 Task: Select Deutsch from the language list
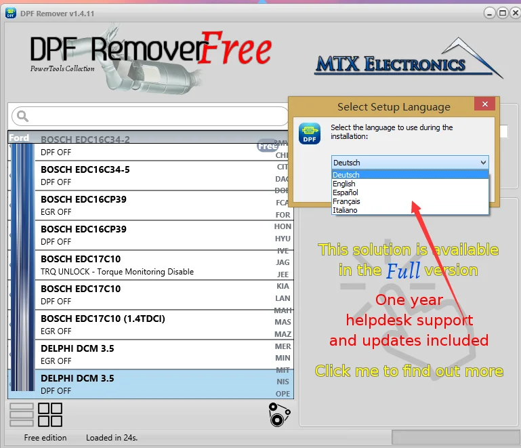pyautogui.click(x=410, y=174)
